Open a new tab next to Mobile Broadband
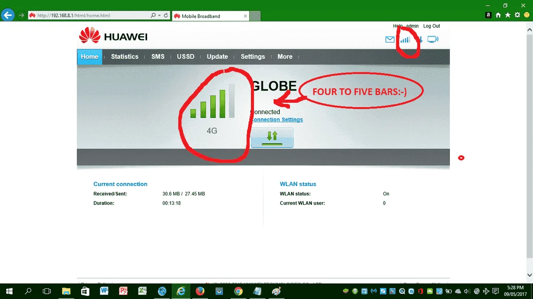The width and height of the screenshot is (533, 299). 255,16
